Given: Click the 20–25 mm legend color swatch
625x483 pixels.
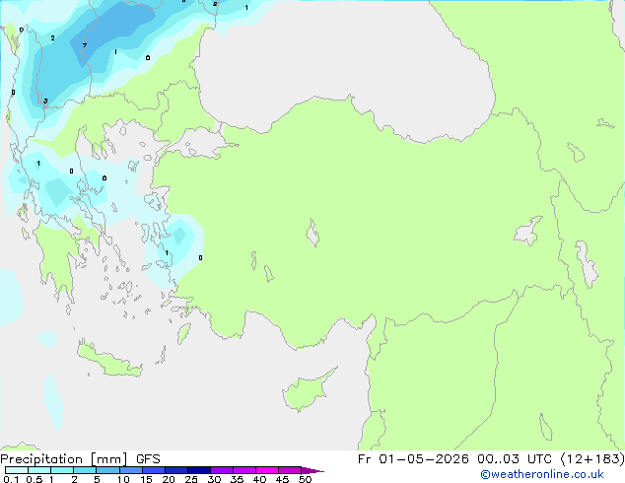Looking at the screenshot, I should click(176, 470).
